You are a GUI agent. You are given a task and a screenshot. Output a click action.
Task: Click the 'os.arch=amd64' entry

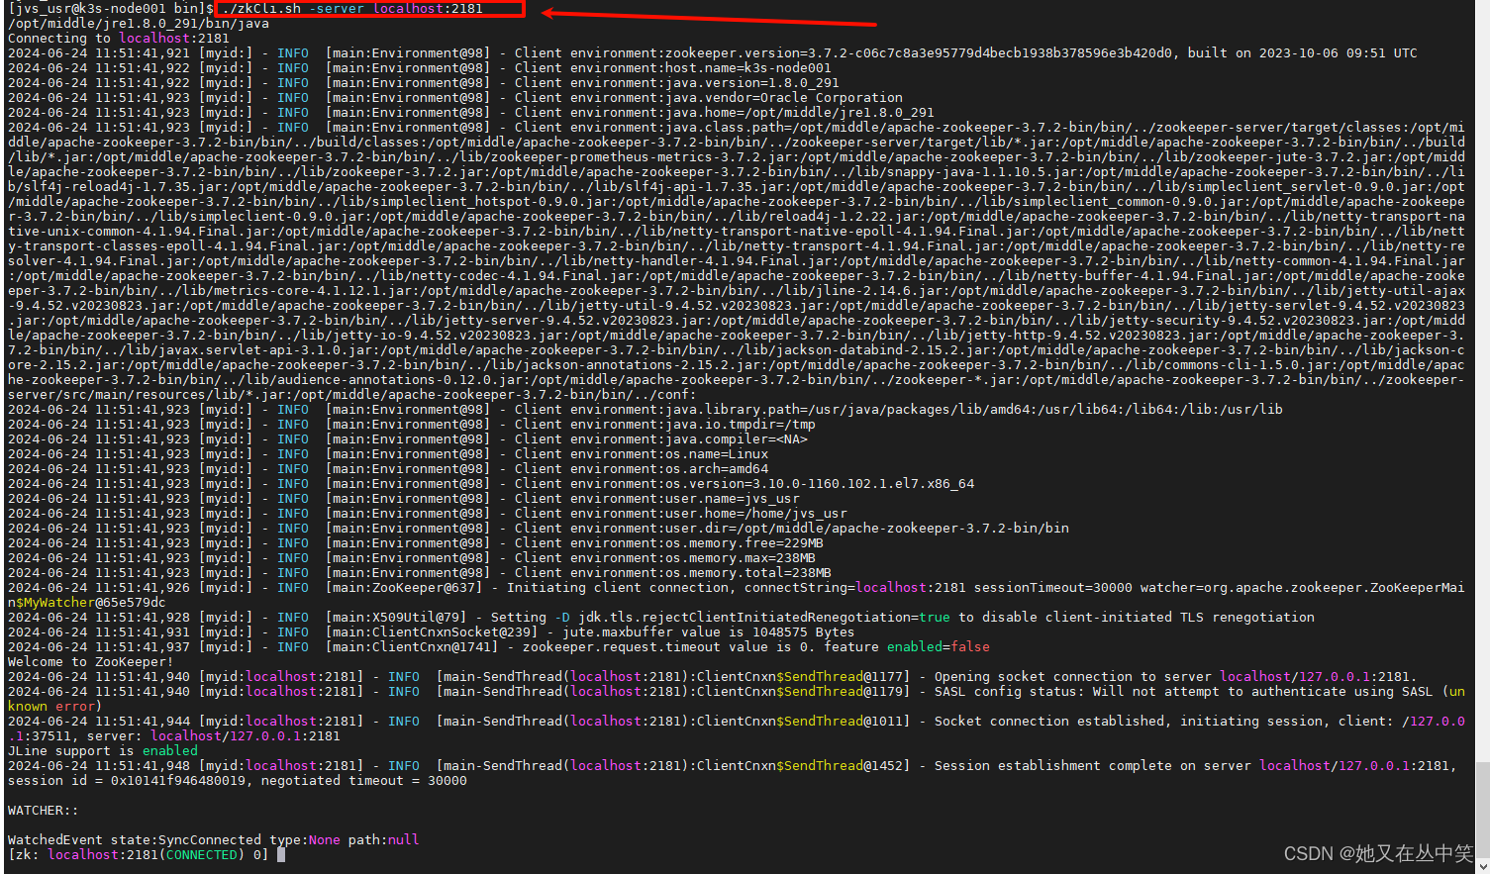click(717, 468)
